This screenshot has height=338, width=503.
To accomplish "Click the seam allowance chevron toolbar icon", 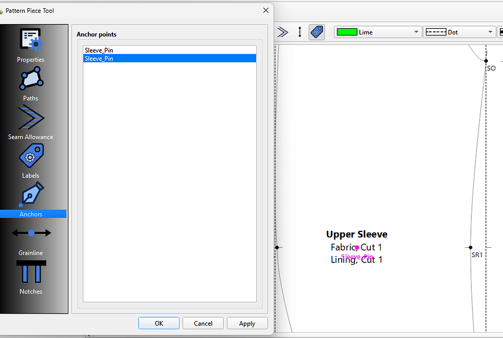I will coord(282,32).
